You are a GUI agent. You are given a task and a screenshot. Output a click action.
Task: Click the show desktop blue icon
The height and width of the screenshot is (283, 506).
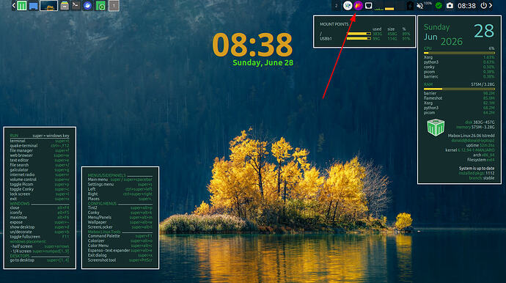(x=33, y=6)
